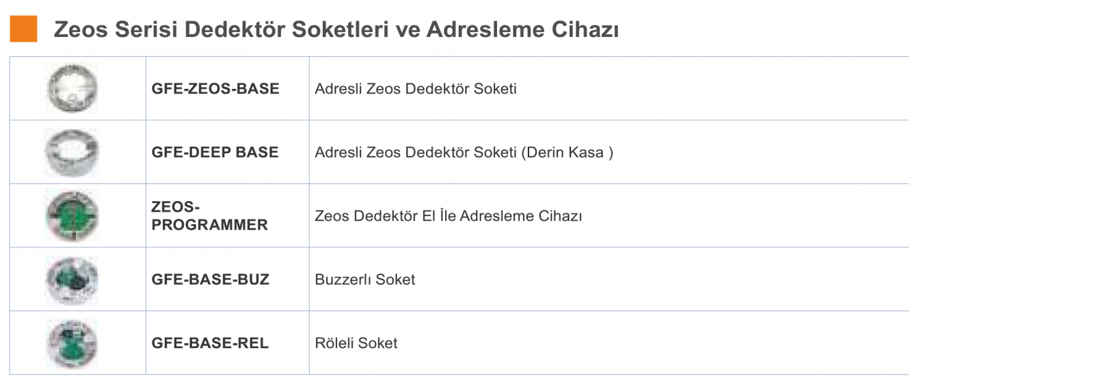Click the word PROGRAMMER in third row
Image resolution: width=1094 pixels, height=385 pixels.
[209, 225]
